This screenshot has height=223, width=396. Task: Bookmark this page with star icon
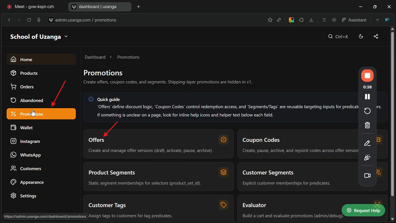270,20
